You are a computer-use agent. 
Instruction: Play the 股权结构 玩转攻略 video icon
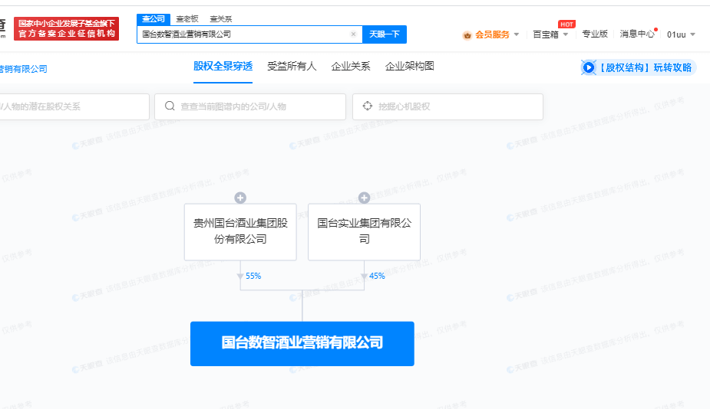click(x=589, y=68)
